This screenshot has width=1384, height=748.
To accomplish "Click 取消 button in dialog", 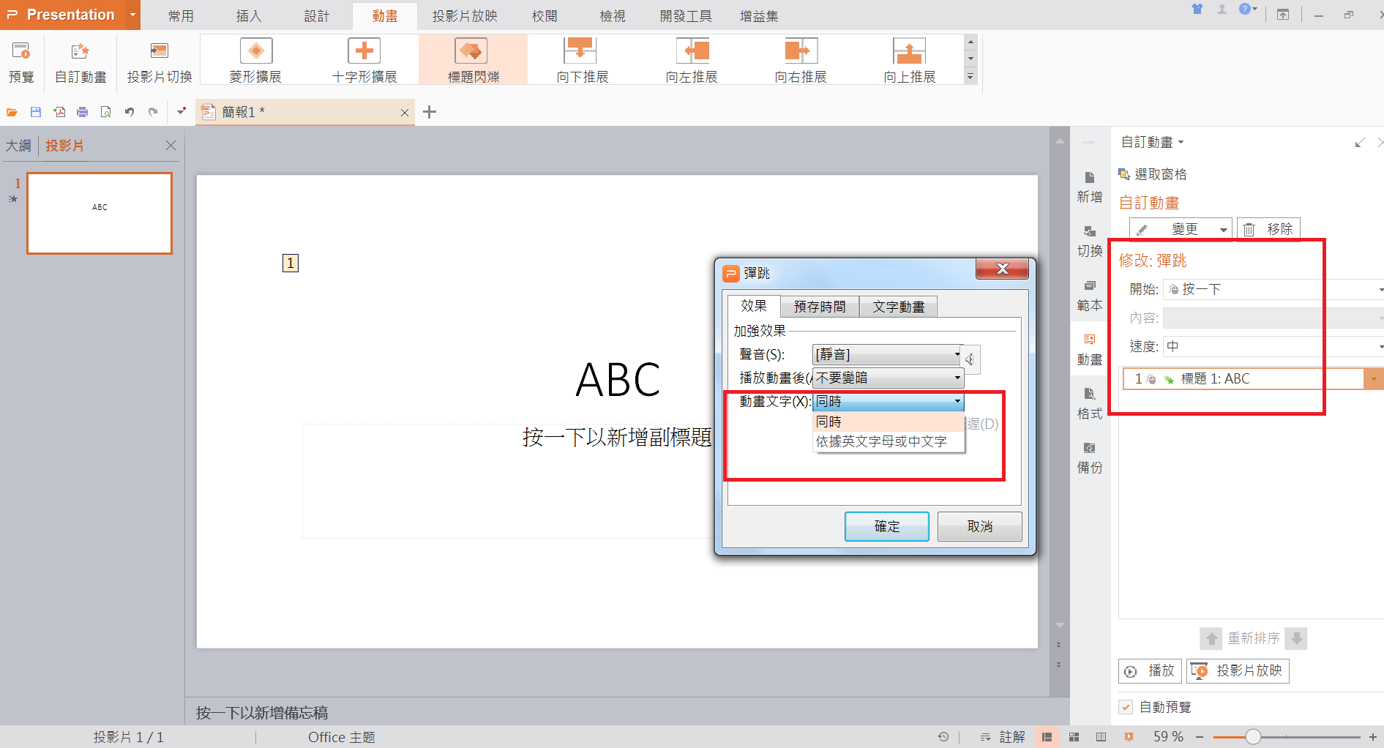I will tap(979, 526).
